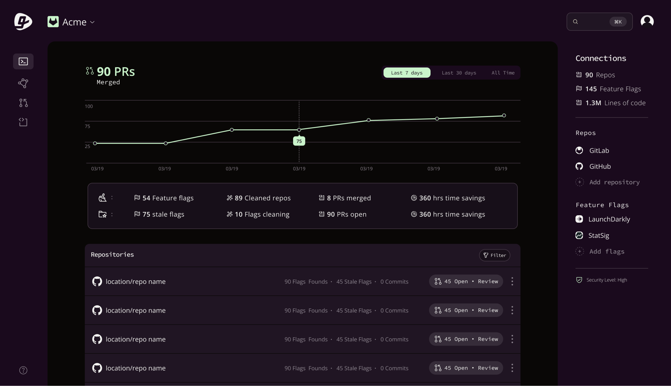Open the pull requests sidebar icon
671x386 pixels.
pos(23,103)
